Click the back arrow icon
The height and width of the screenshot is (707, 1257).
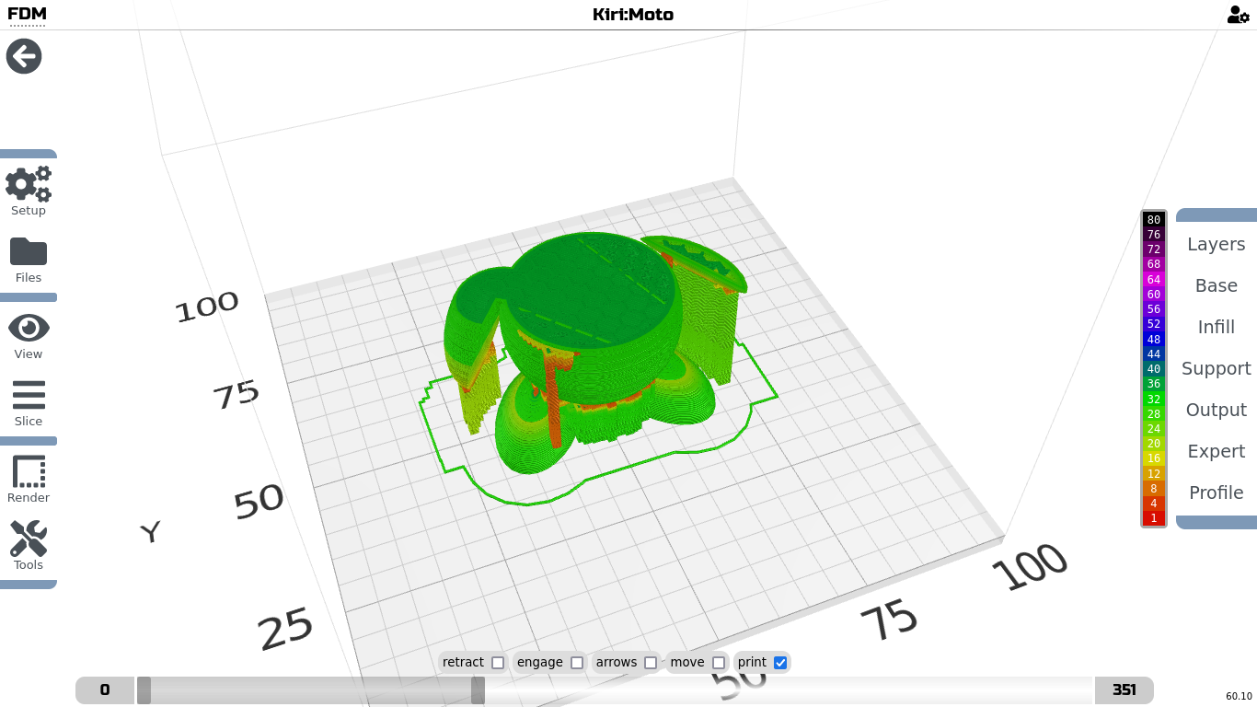tap(24, 56)
